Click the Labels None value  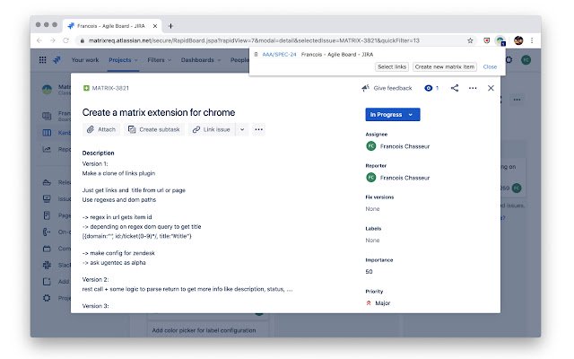(372, 241)
